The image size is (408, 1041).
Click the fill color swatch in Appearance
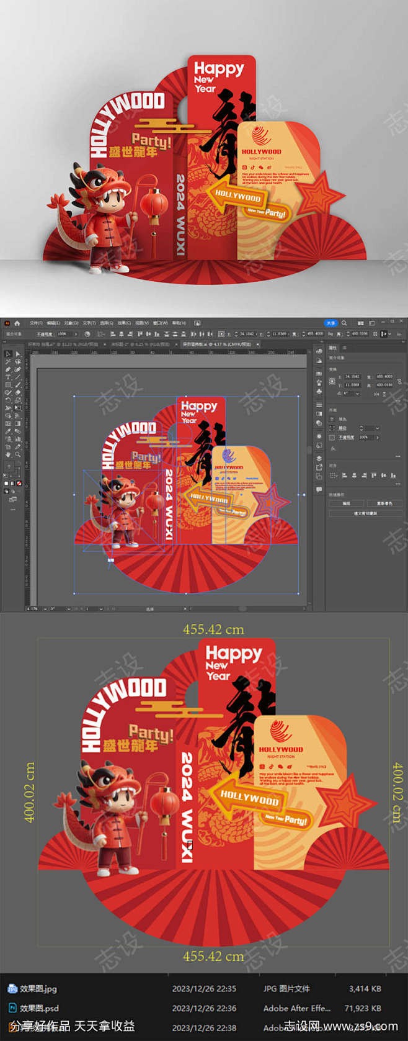tap(332, 420)
